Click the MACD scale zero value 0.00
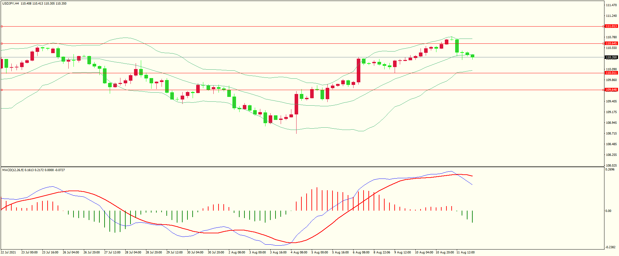 (x=609, y=211)
